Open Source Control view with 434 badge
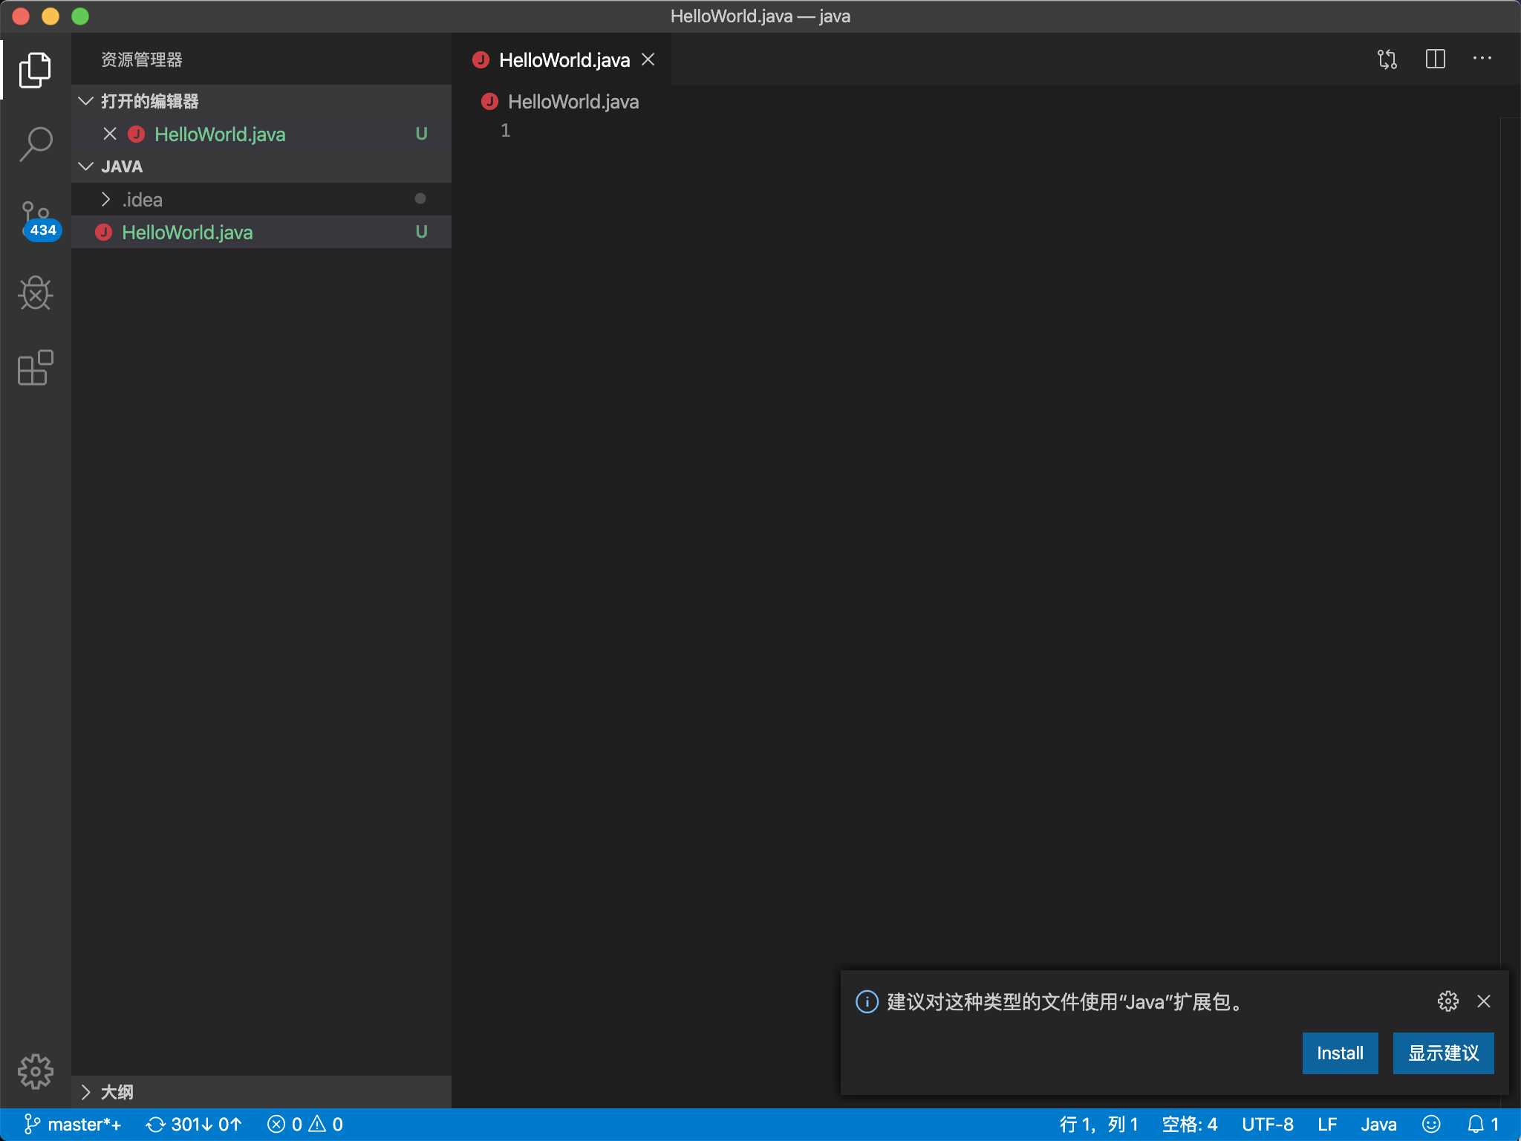 coord(37,221)
